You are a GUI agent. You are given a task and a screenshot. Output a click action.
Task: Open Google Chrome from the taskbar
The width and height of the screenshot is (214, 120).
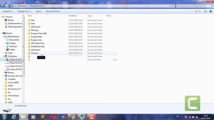72,117
